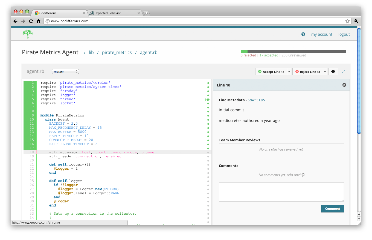Close the Codifferous tab
This screenshot has width=372, height=240.
pyautogui.click(x=84, y=13)
